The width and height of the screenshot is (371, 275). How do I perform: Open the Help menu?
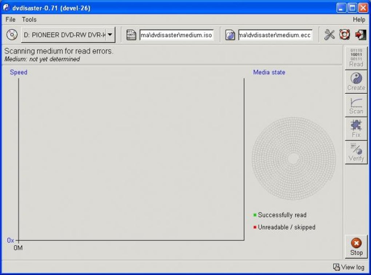point(359,20)
